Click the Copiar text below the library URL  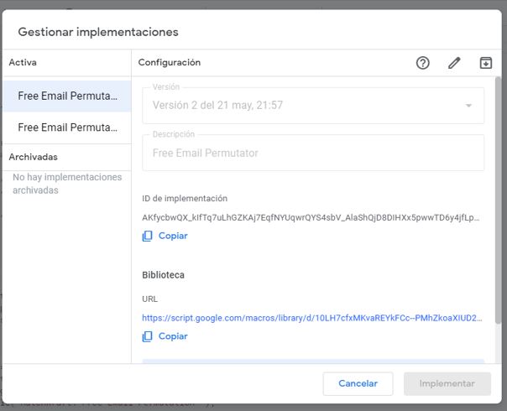pyautogui.click(x=173, y=336)
